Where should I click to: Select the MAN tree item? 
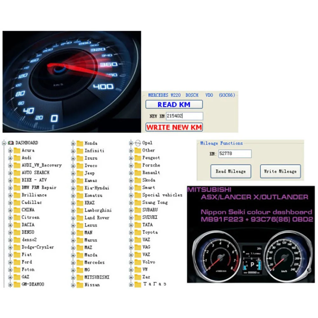[x=88, y=233]
